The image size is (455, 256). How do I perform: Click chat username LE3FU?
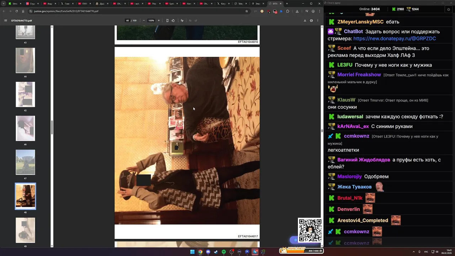coord(345,65)
